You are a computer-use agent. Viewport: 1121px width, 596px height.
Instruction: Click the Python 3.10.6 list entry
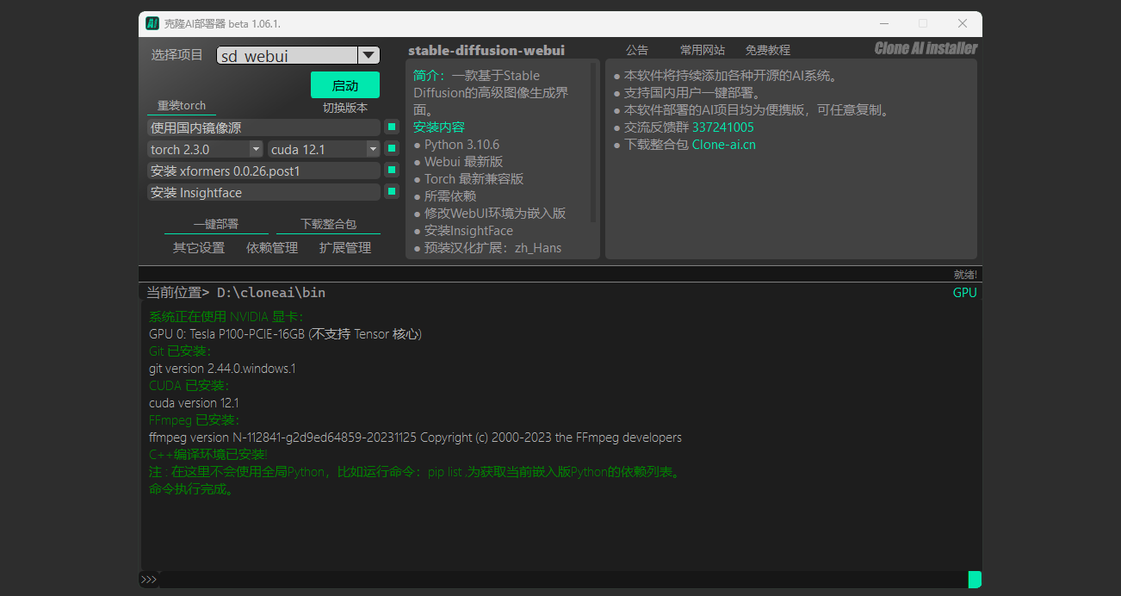point(461,145)
